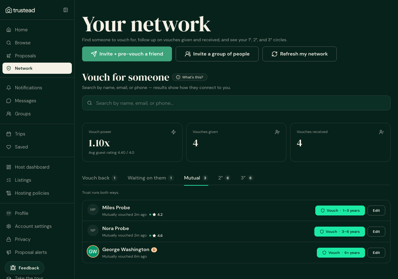Click the NP avatar for Nora Probe
This screenshot has height=279, width=398.
[93, 230]
